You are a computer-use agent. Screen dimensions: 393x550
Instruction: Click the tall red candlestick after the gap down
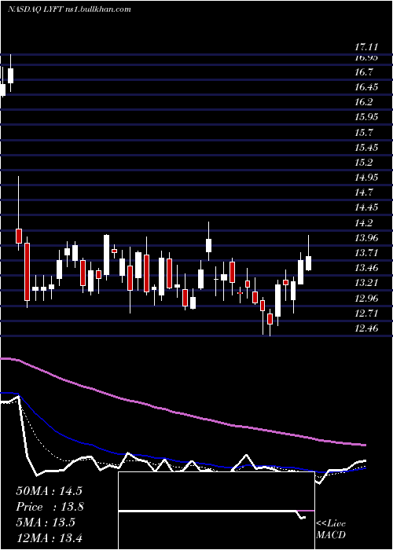27,272
